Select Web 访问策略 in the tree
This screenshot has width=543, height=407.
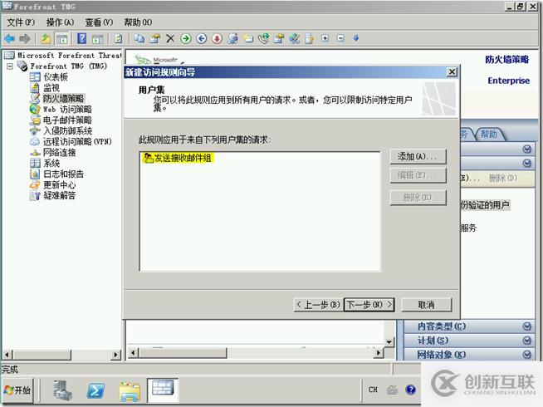(x=67, y=109)
